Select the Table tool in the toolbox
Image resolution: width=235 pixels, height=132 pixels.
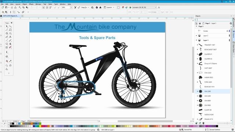click(7, 47)
